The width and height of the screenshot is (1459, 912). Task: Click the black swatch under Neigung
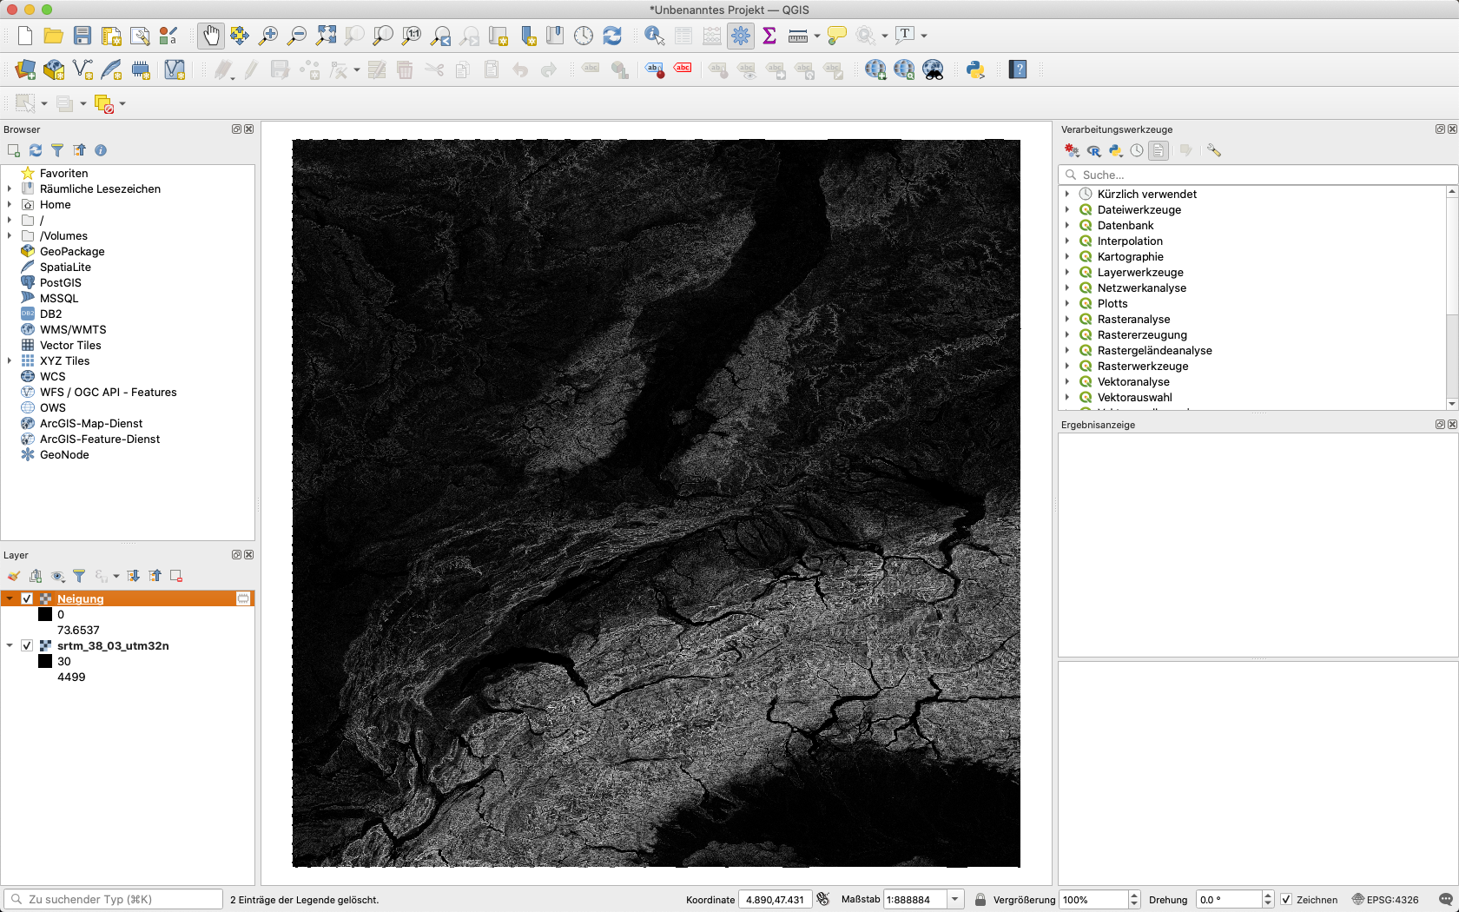[45, 614]
